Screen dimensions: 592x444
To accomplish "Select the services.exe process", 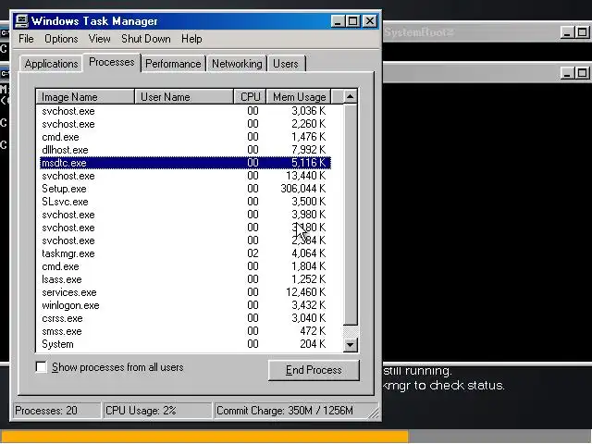I will [185, 292].
